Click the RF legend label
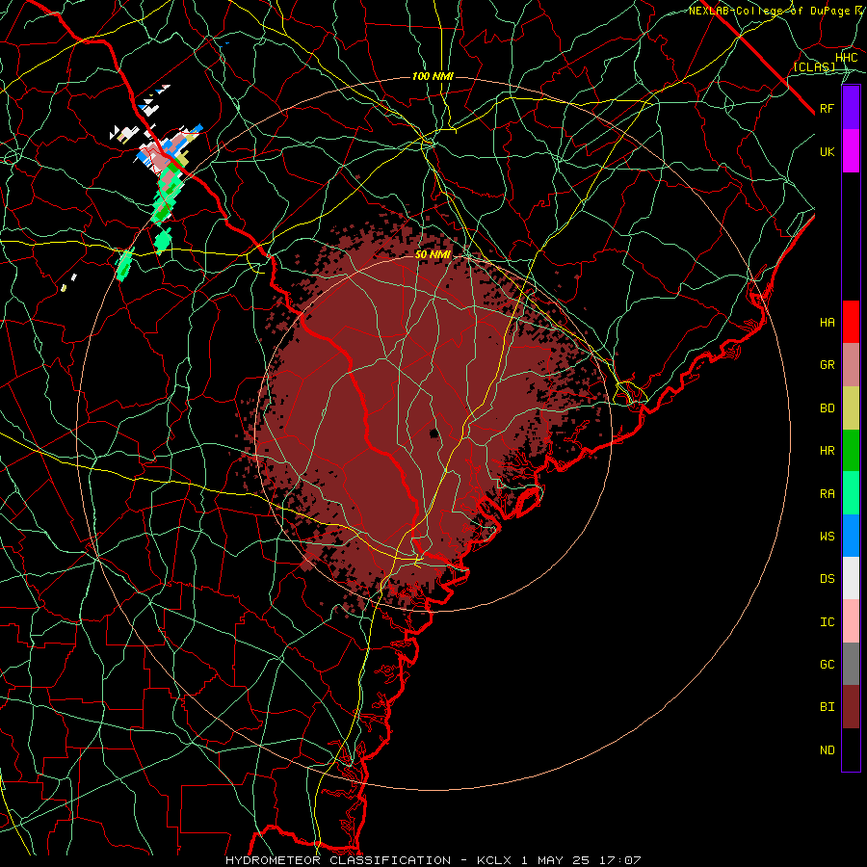Viewport: 867px width, 867px height. [x=828, y=108]
